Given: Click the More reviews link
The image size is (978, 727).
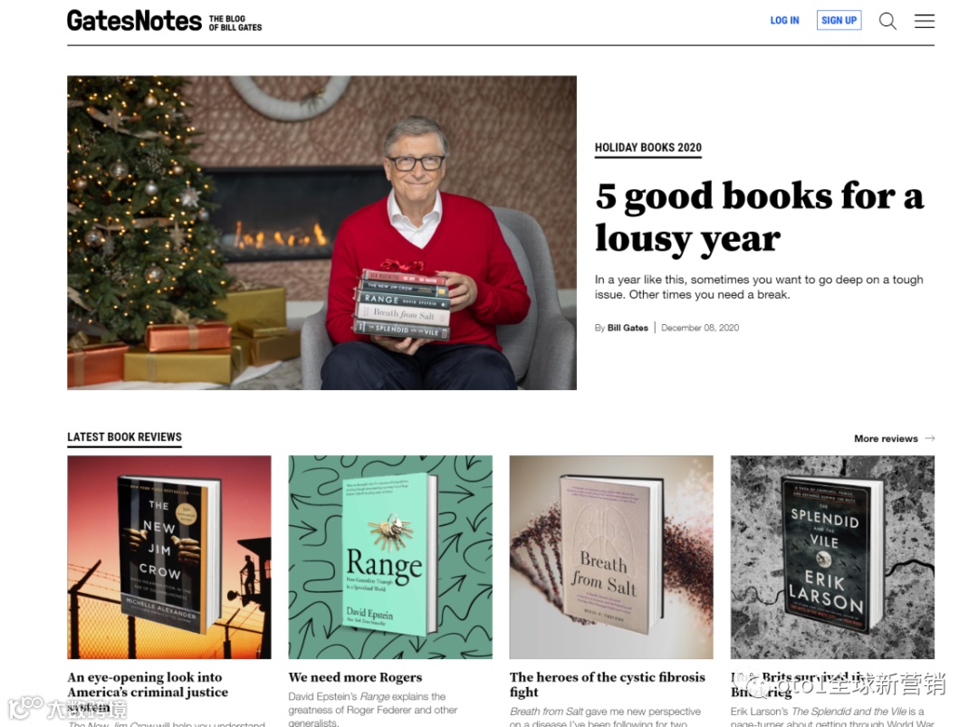Looking at the screenshot, I should 886,438.
